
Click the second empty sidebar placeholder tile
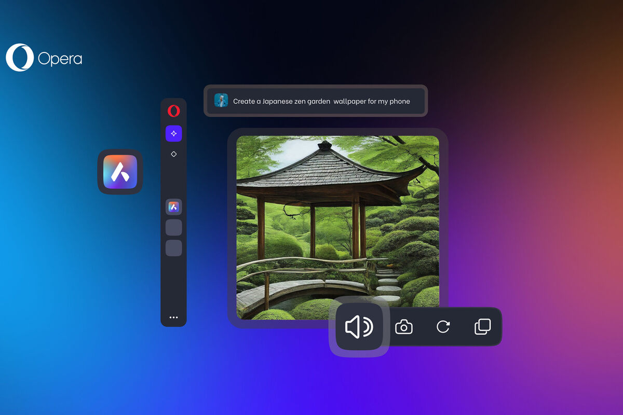click(x=173, y=248)
